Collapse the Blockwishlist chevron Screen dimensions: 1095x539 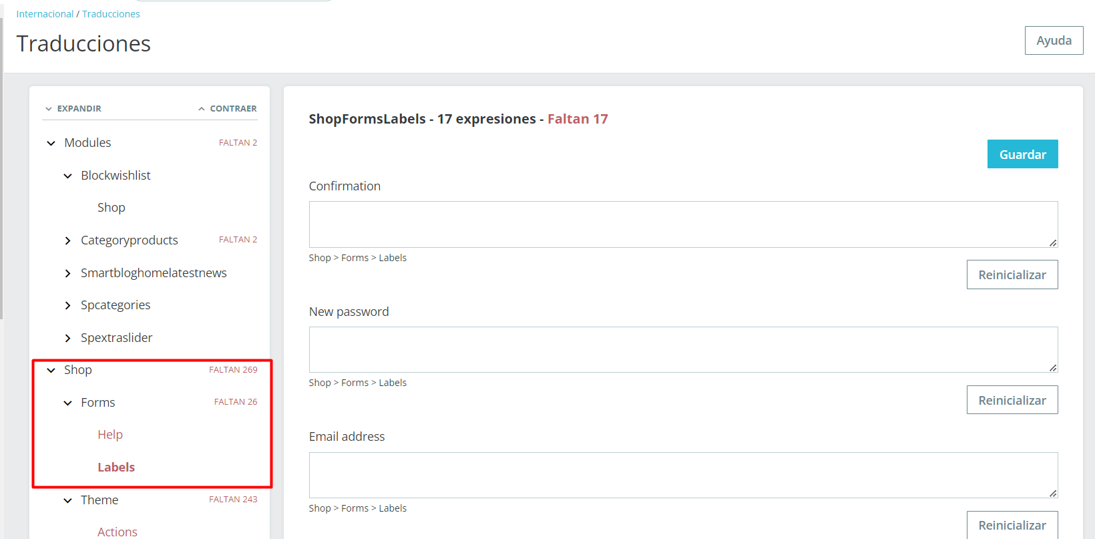click(x=67, y=176)
